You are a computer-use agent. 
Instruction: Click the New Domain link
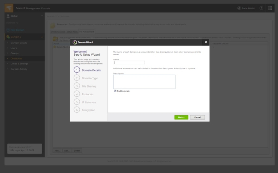[x=17, y=30]
